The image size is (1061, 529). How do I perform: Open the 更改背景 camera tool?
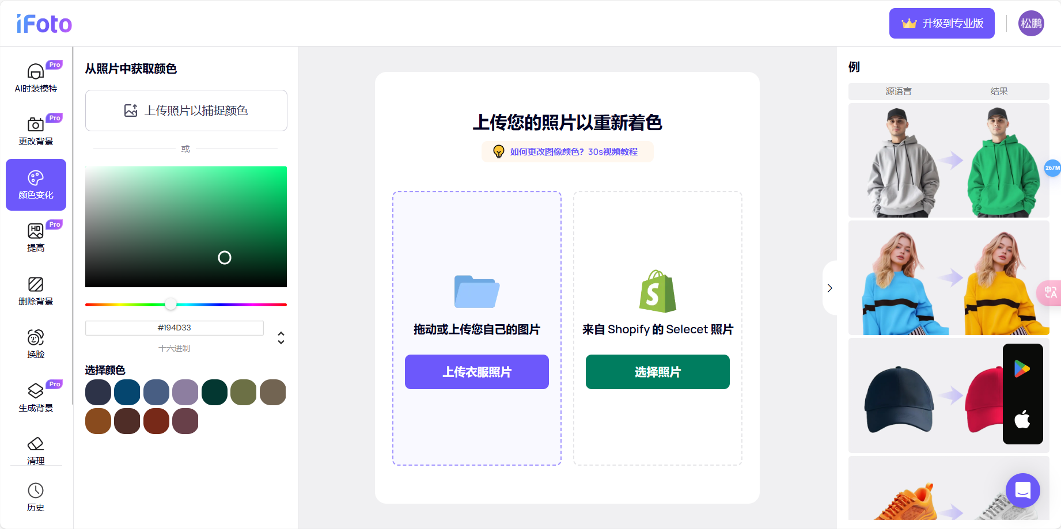36,131
